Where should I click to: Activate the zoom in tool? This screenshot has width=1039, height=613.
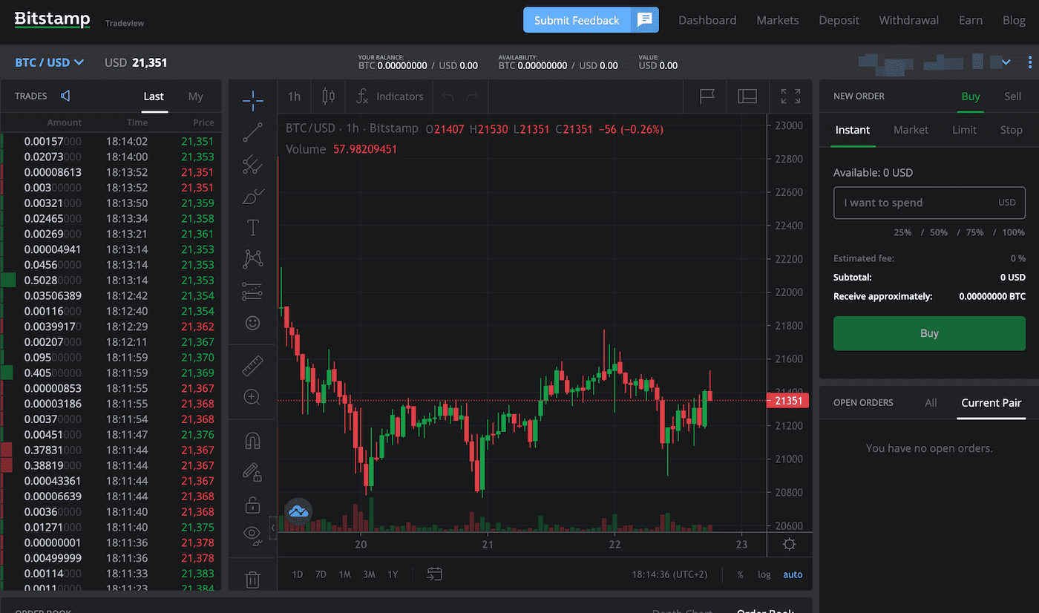coord(252,397)
